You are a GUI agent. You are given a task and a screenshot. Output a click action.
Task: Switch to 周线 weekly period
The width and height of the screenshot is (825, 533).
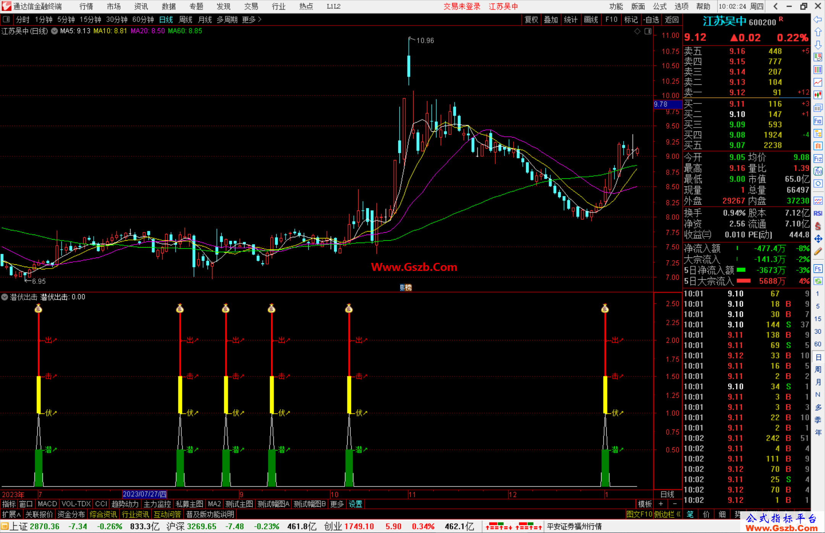pyautogui.click(x=186, y=19)
